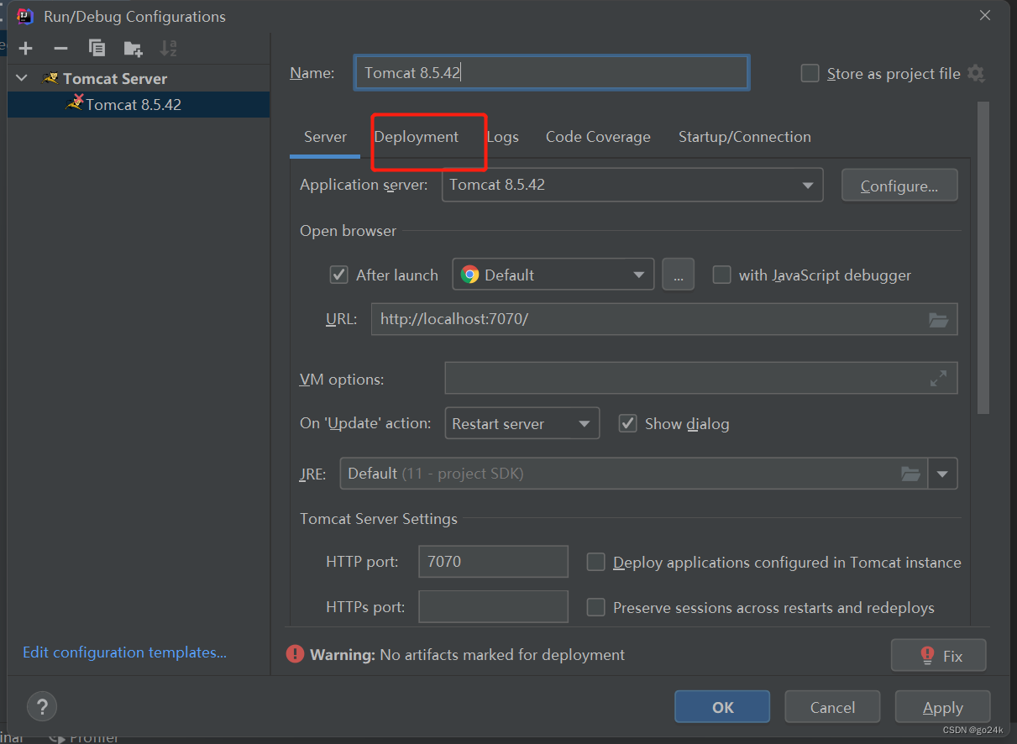The height and width of the screenshot is (744, 1017).
Task: Expand the VM options field
Action: pos(938,379)
